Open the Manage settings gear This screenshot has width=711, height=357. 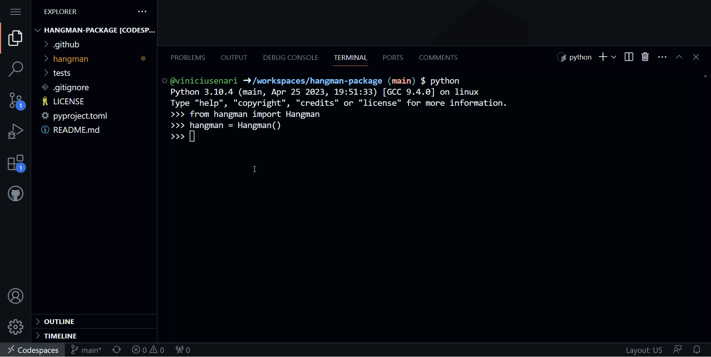16,327
